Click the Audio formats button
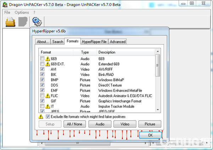213x150 pixels. (100, 124)
